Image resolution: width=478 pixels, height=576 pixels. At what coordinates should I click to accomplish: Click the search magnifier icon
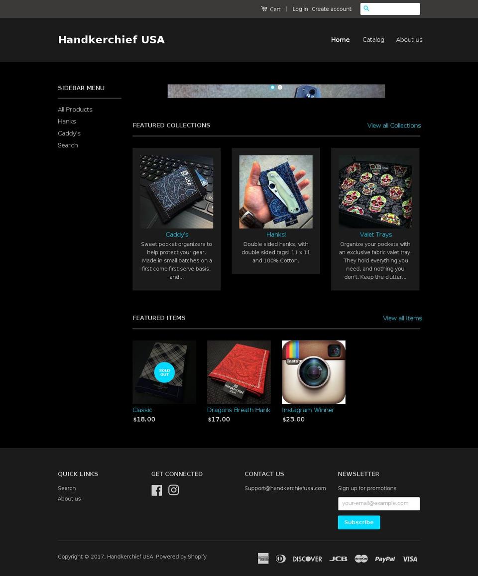366,8
